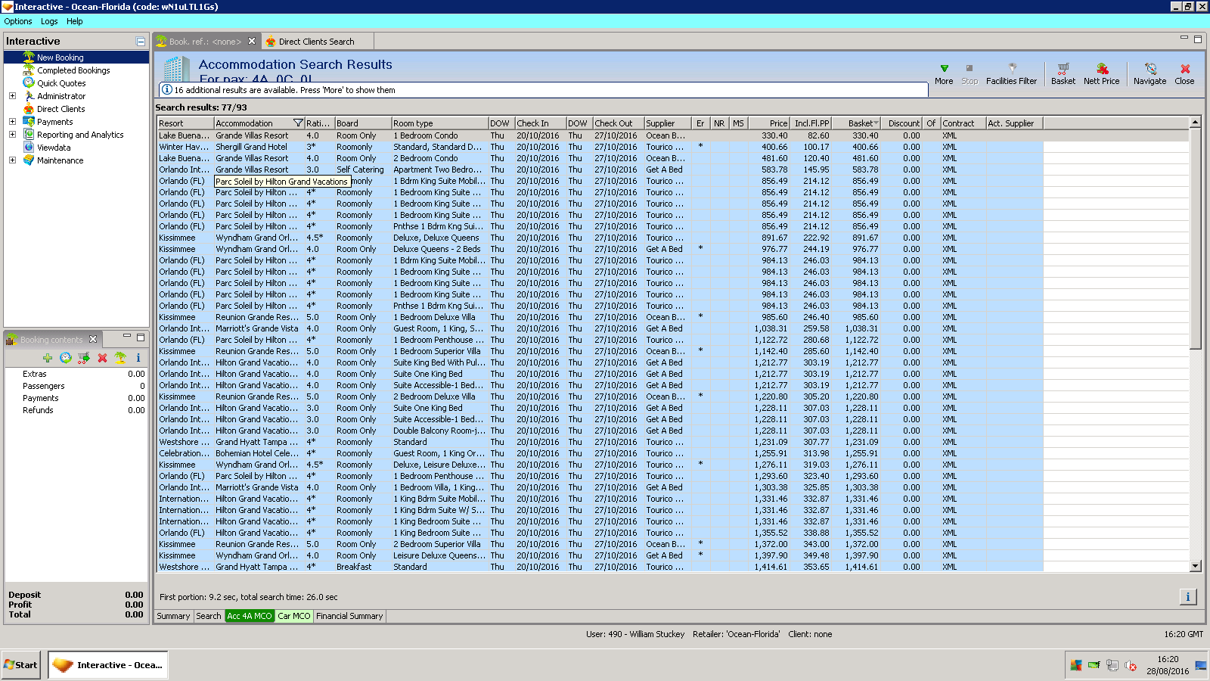Click the taskbar clock showing 16:20
Image resolution: width=1210 pixels, height=681 pixels.
[x=1168, y=659]
